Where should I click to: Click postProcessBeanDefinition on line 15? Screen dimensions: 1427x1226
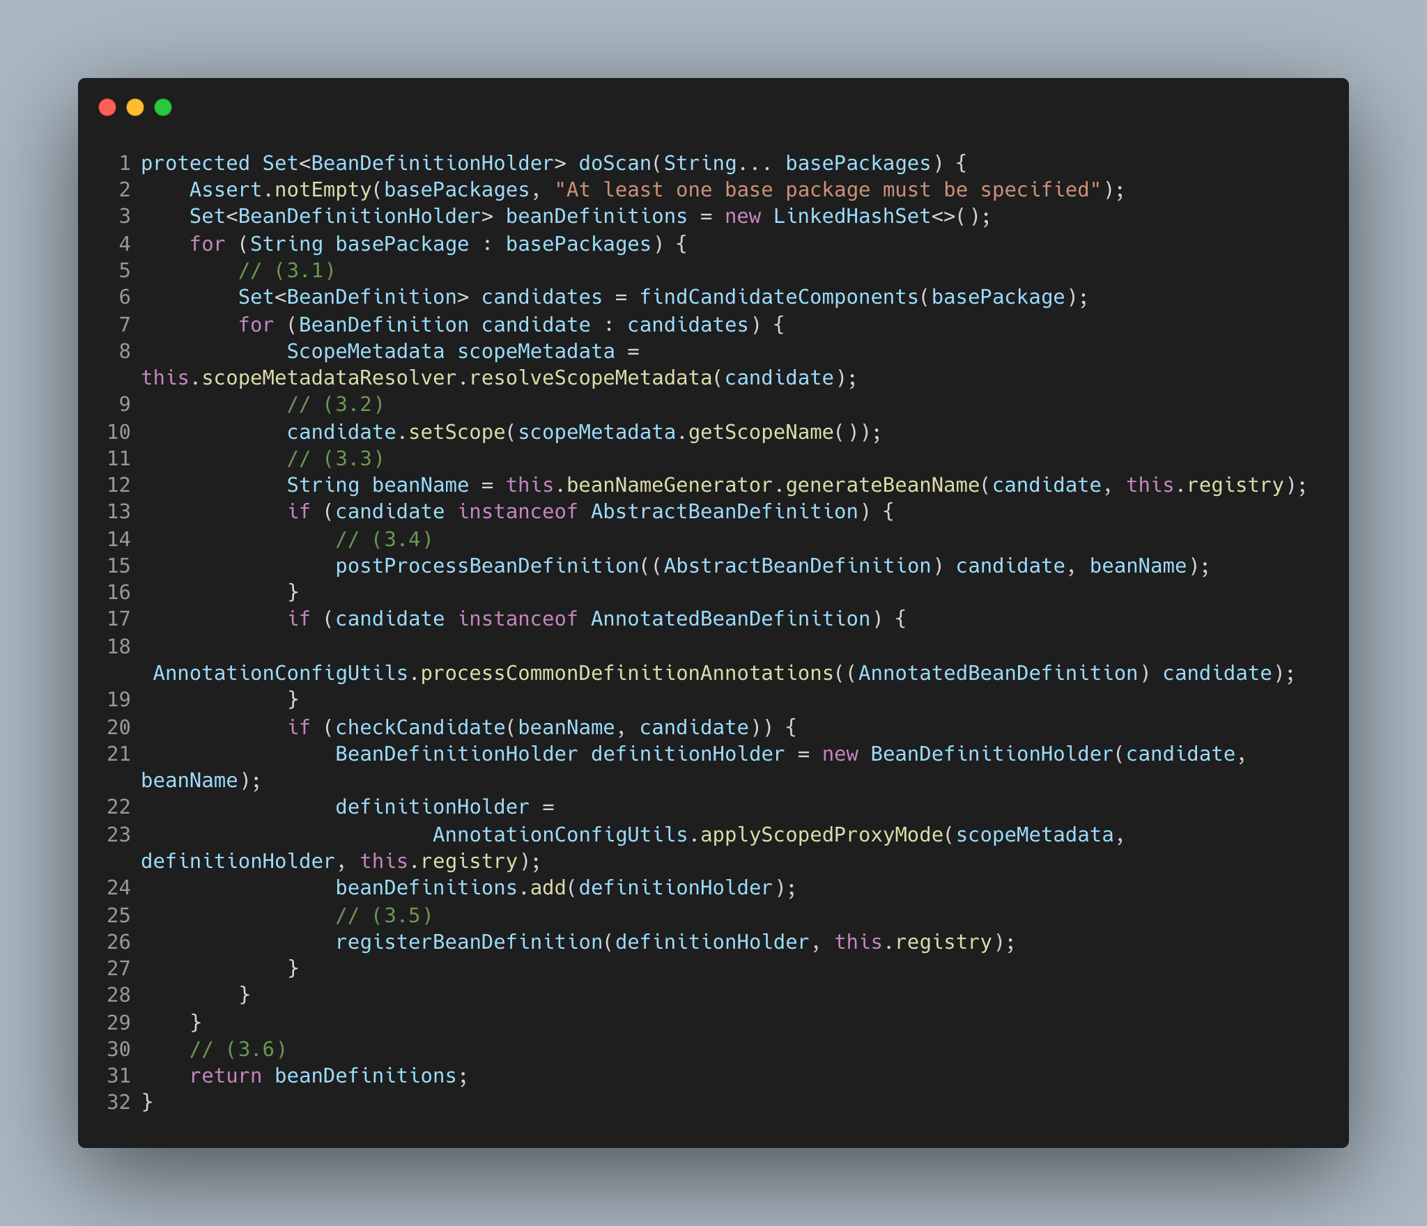487,566
